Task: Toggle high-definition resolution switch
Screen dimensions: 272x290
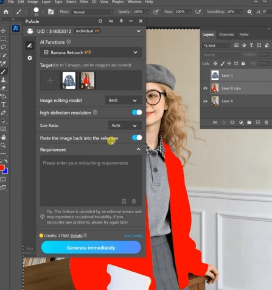Action: tap(137, 113)
